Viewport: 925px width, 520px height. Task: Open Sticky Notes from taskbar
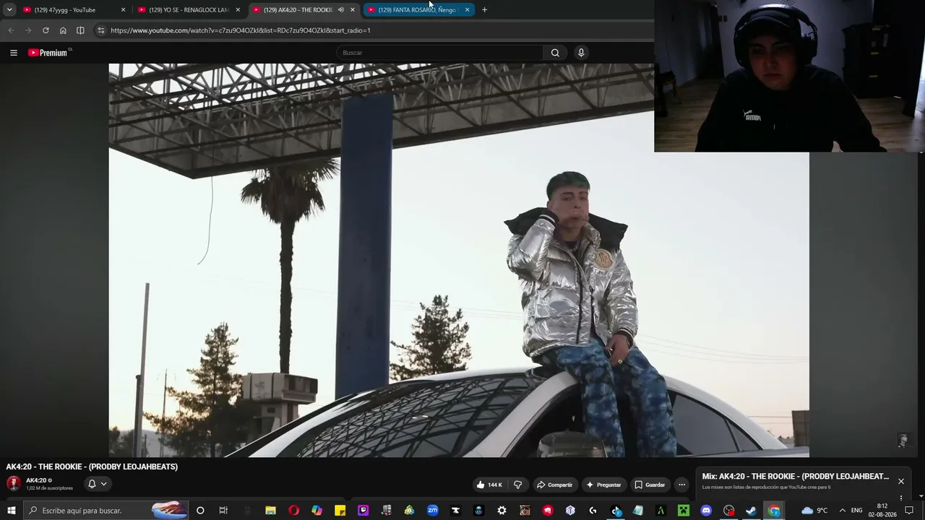click(x=340, y=511)
